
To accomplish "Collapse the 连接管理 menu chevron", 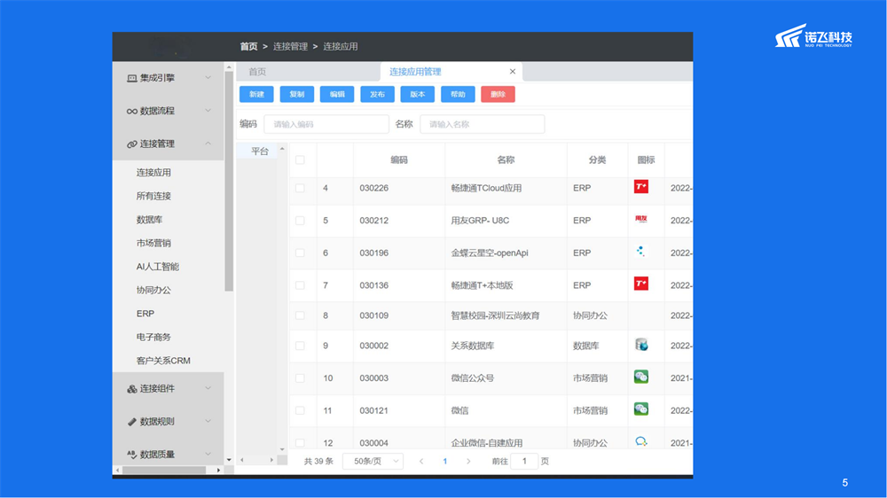I will point(208,144).
